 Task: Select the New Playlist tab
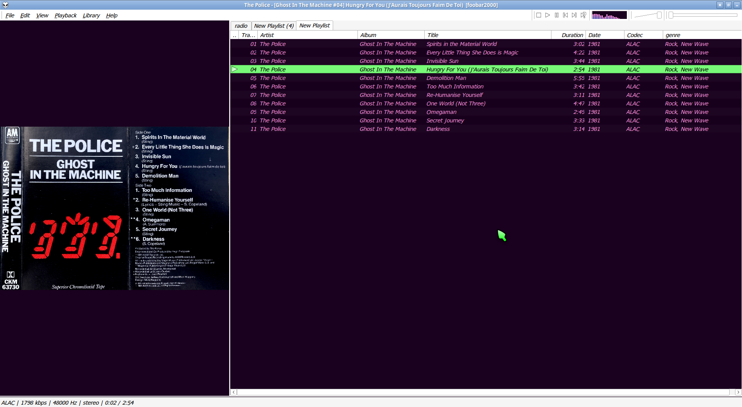tap(314, 25)
